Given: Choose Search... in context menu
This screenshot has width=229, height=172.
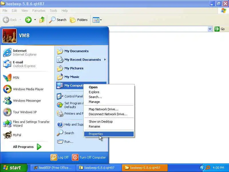Looking at the screenshot, I should [x=109, y=97].
